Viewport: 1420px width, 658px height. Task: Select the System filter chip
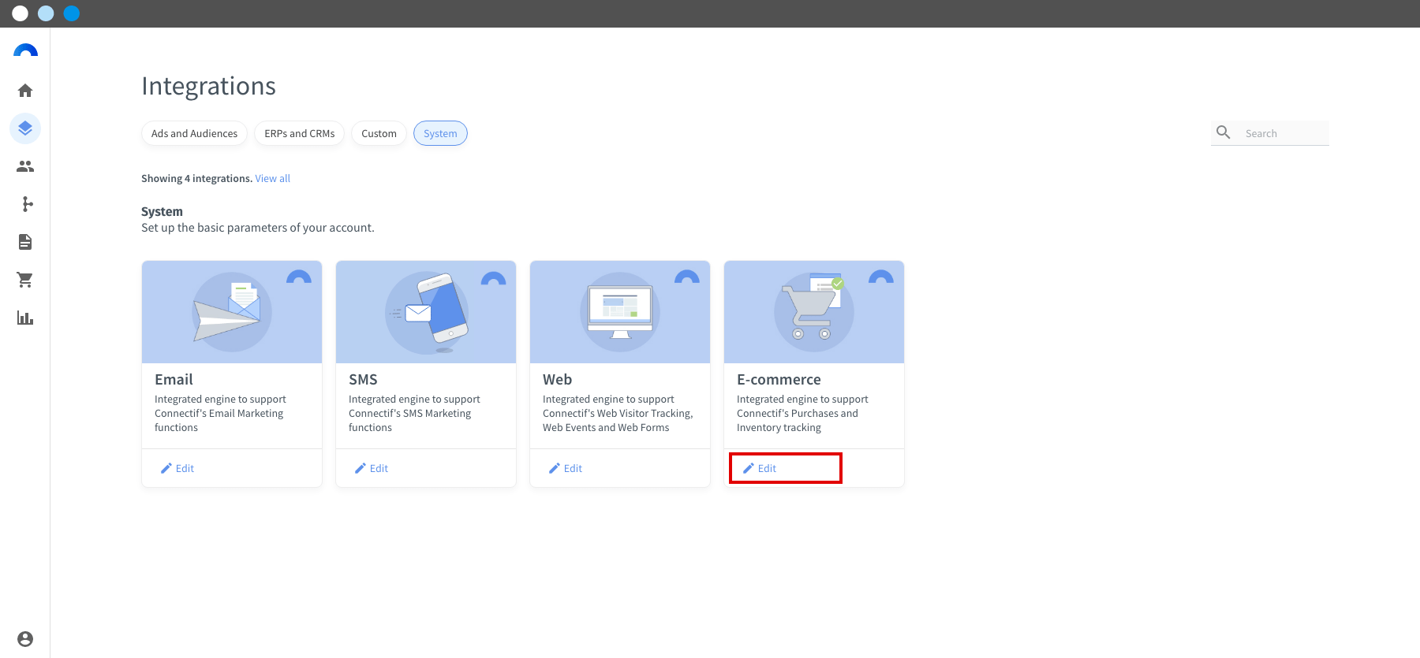(440, 133)
